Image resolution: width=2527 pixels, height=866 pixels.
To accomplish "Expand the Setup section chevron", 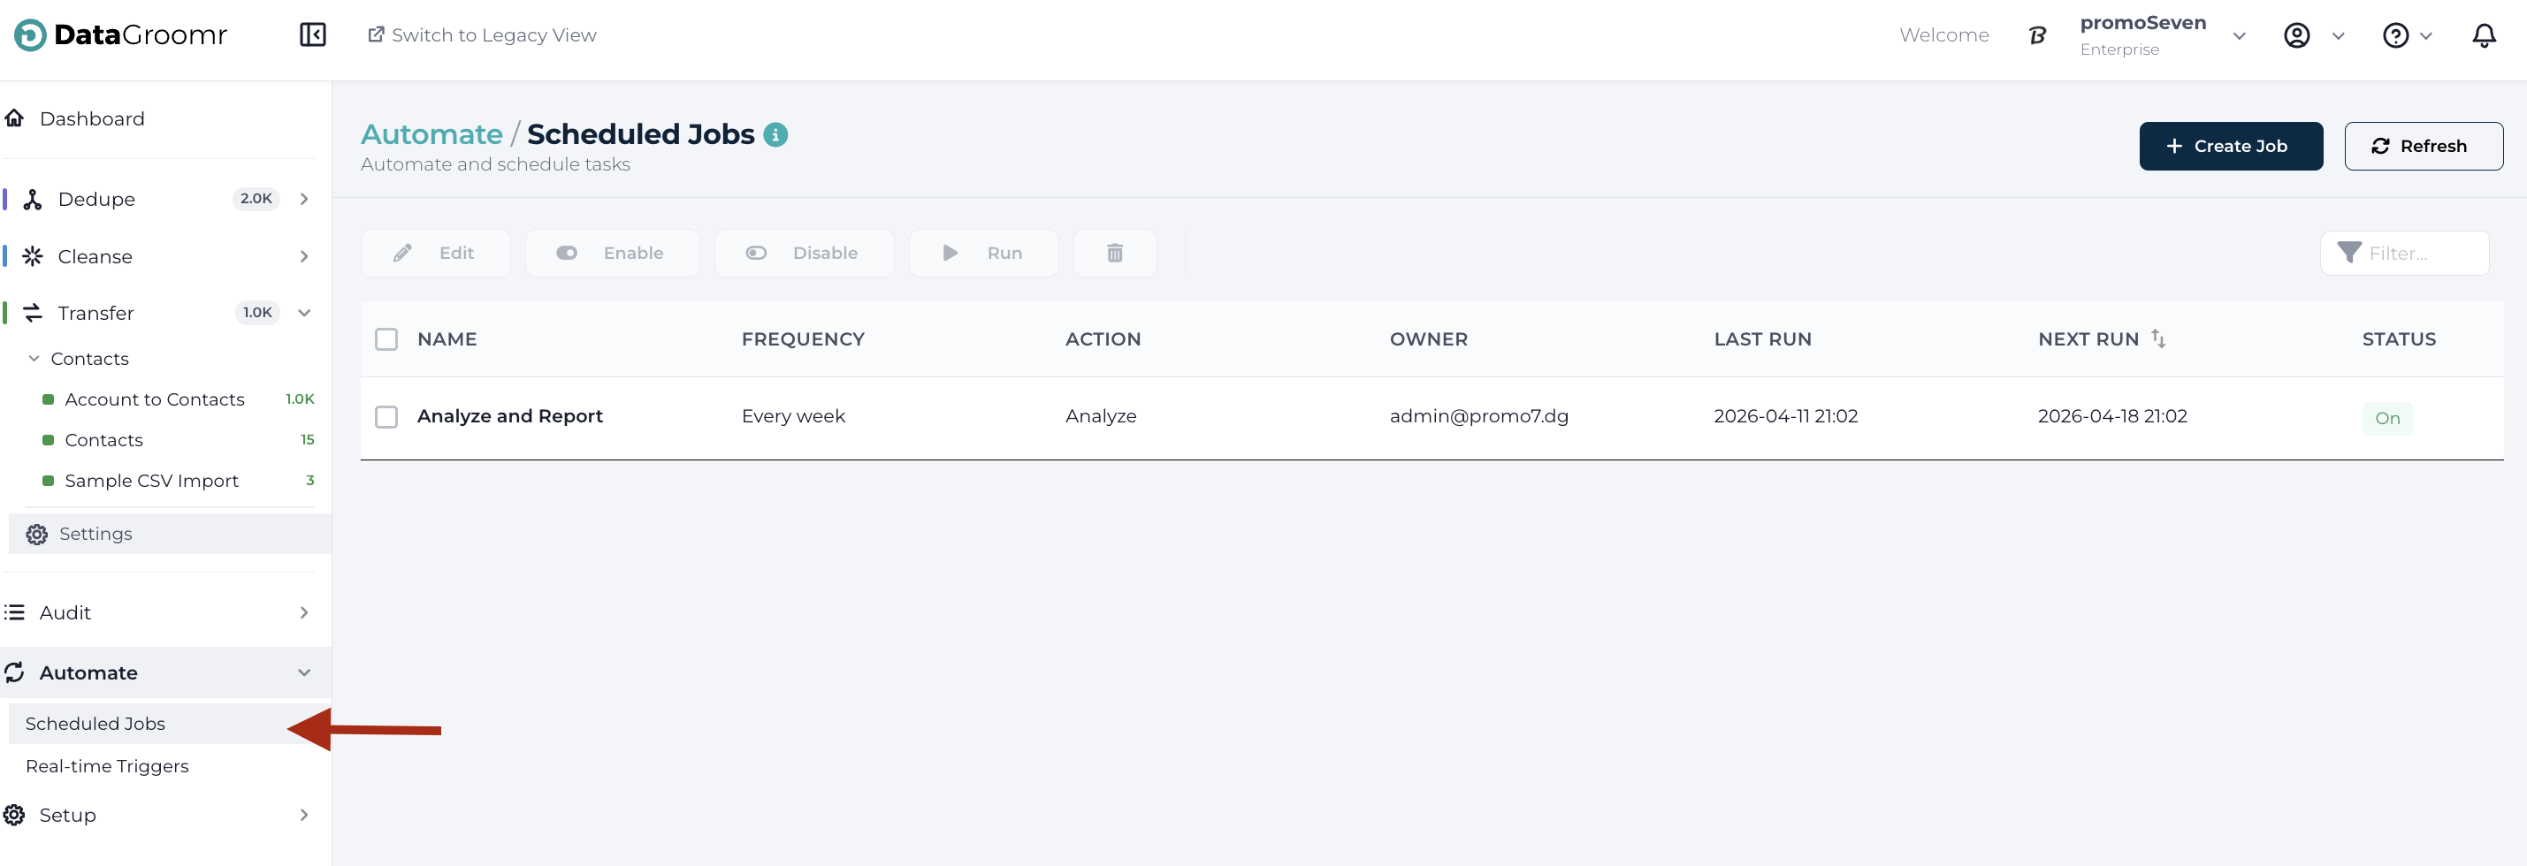I will [304, 815].
